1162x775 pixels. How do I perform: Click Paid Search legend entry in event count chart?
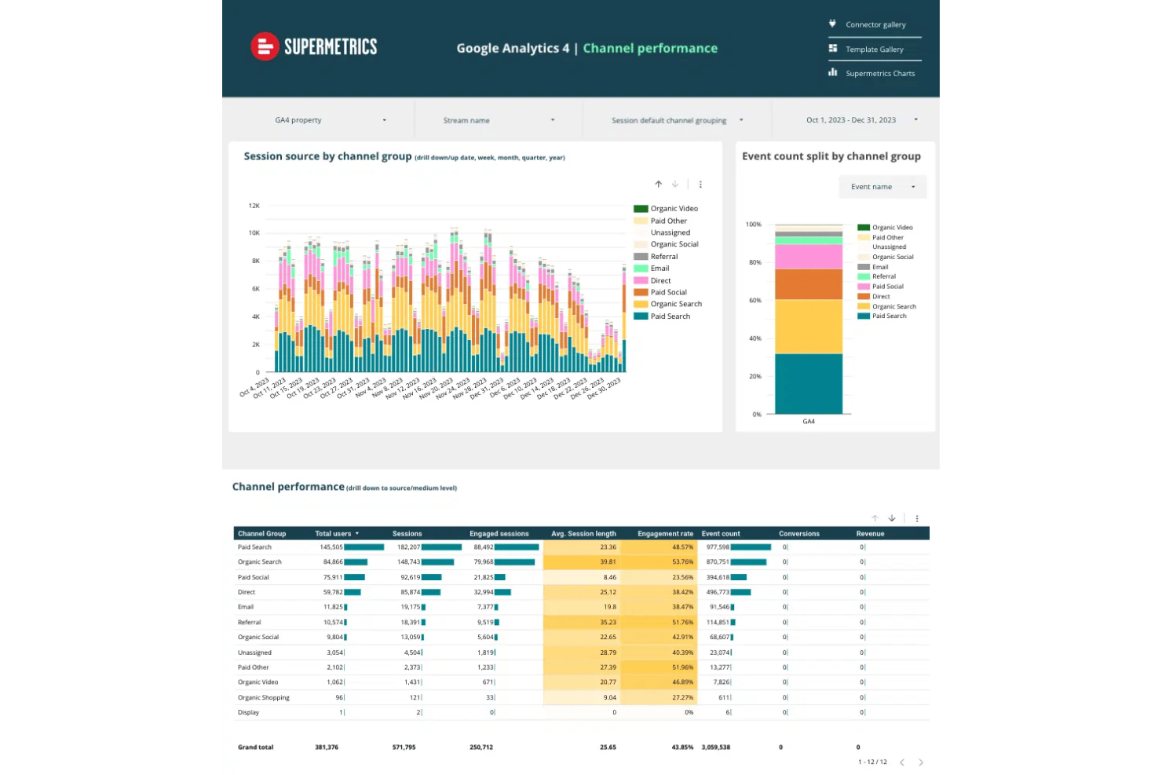point(882,316)
